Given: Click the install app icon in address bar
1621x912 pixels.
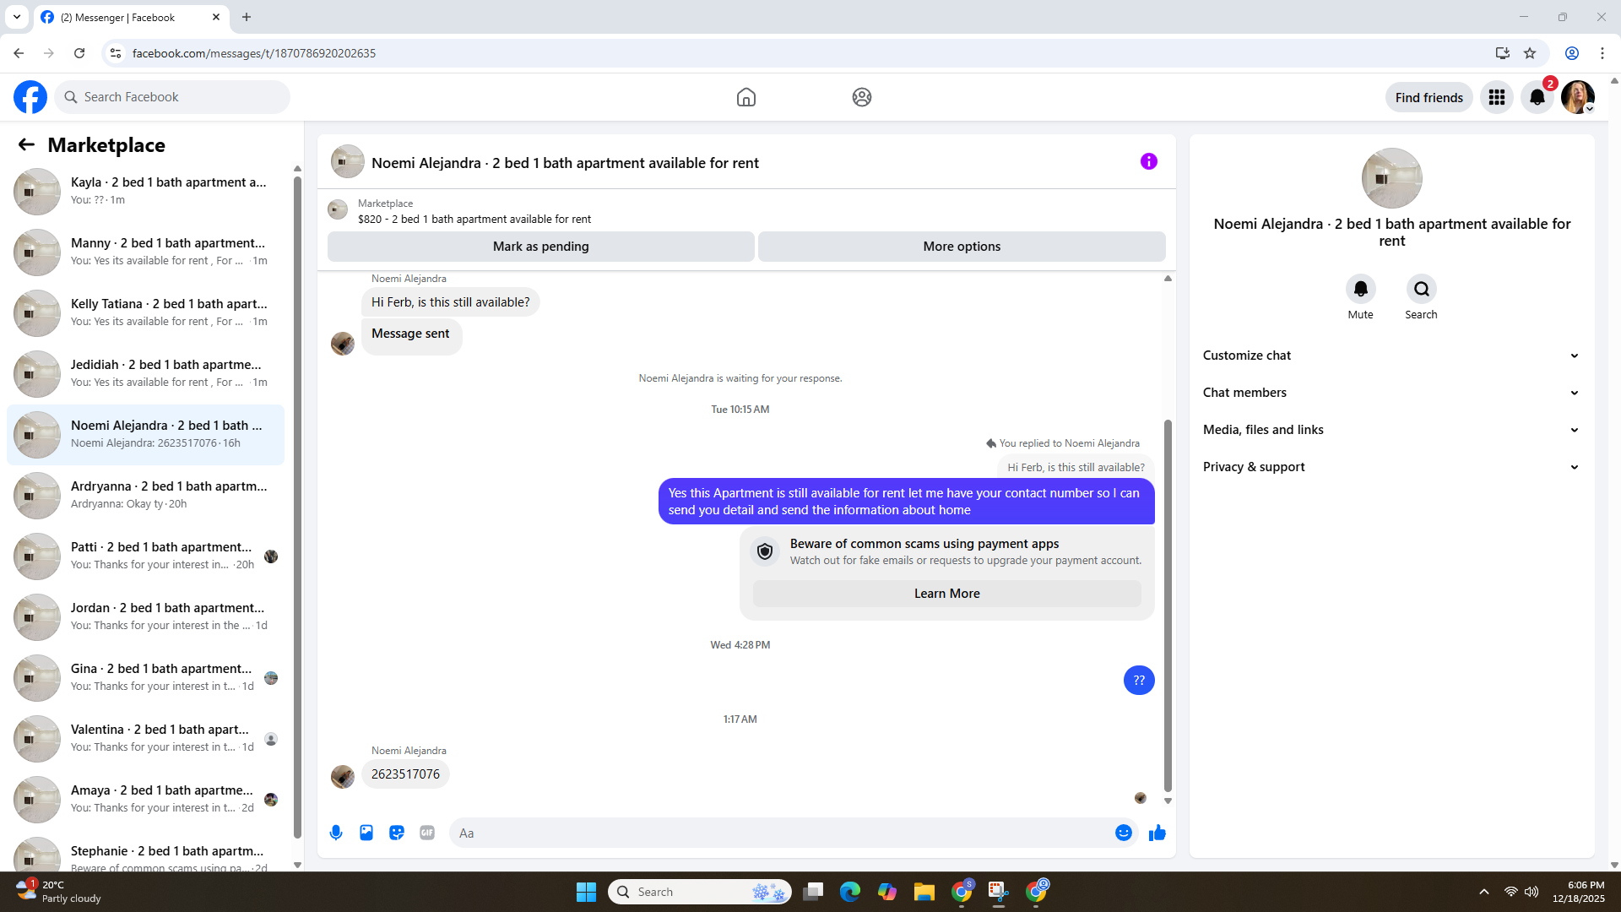Looking at the screenshot, I should point(1502,53).
